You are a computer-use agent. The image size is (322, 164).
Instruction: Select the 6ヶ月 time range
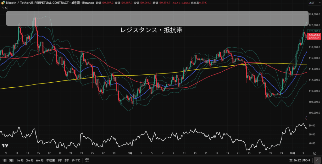pyautogui.click(x=40, y=160)
